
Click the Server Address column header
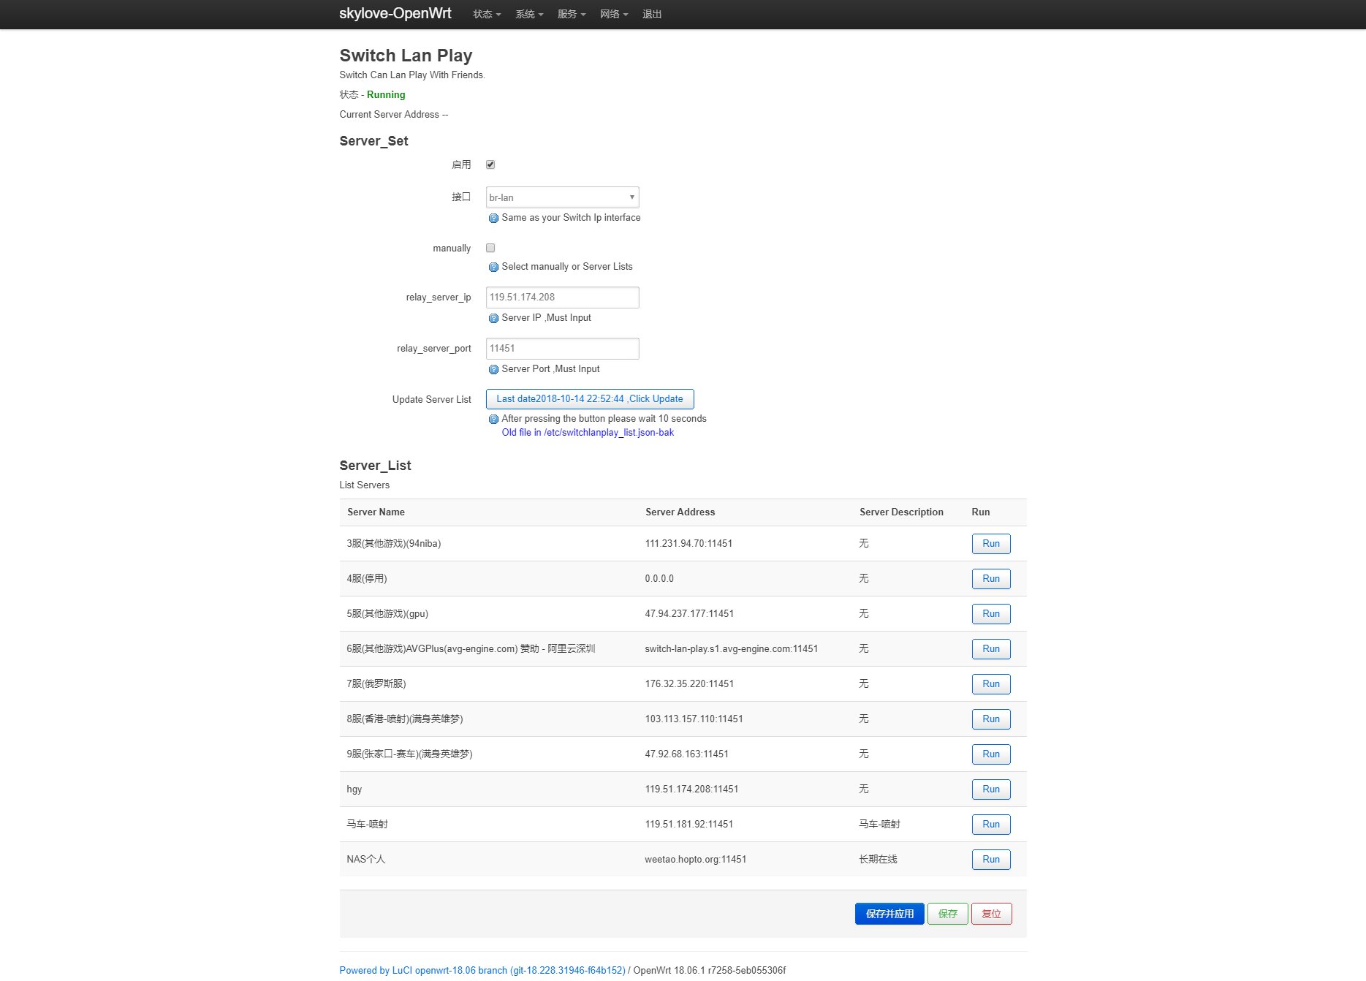pyautogui.click(x=680, y=512)
